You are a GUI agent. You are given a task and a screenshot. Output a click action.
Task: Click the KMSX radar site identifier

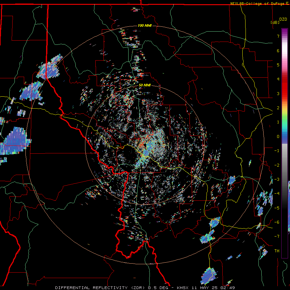pyautogui.click(x=183, y=288)
